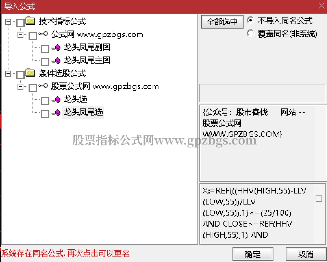This screenshot has width=327, height=262.
Task: Tick the checkbox for 龙头凤尾选
Action: click(45, 114)
